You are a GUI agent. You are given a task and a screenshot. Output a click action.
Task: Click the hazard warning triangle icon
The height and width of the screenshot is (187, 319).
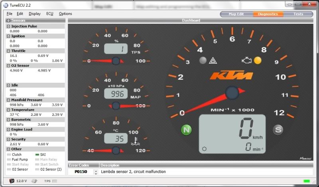[x=213, y=60]
